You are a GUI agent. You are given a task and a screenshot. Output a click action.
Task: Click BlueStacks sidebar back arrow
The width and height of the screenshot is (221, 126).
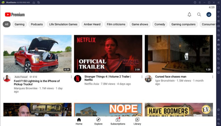pos(218,114)
